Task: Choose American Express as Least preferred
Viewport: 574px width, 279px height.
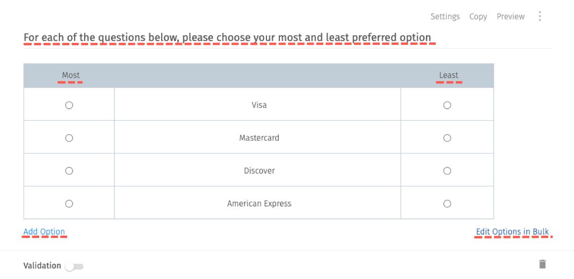Action: (447, 203)
